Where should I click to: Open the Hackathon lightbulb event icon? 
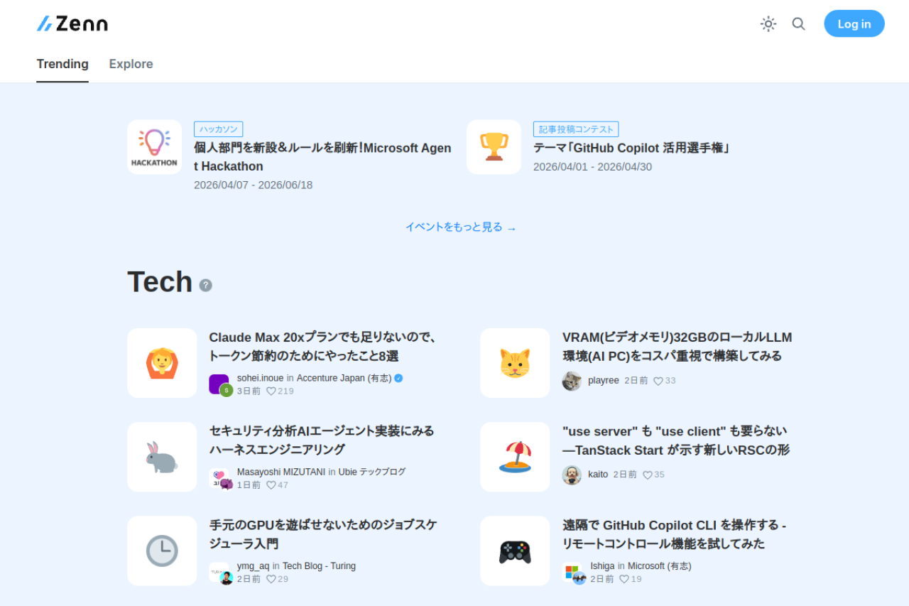[154, 147]
